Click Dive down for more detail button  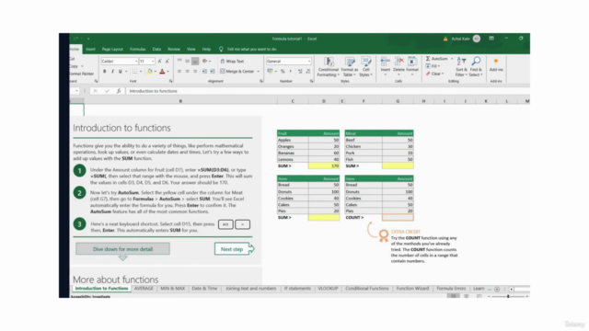(x=122, y=249)
